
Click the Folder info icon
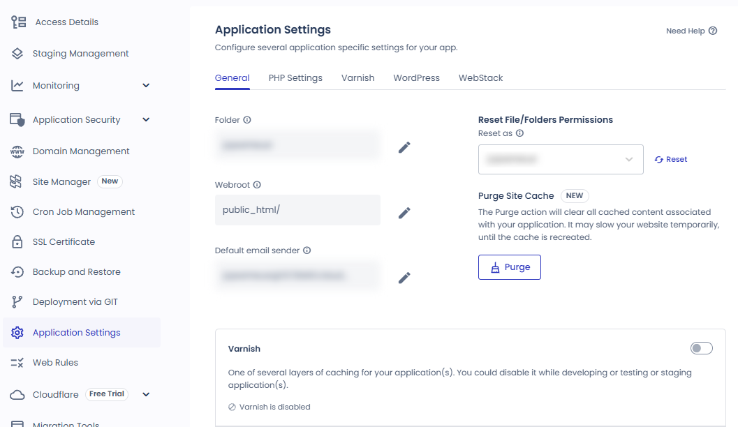(x=247, y=120)
